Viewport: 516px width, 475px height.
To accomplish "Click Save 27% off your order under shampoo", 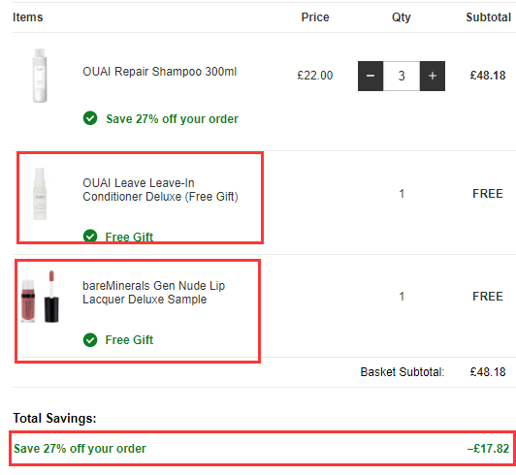I will 172,118.
